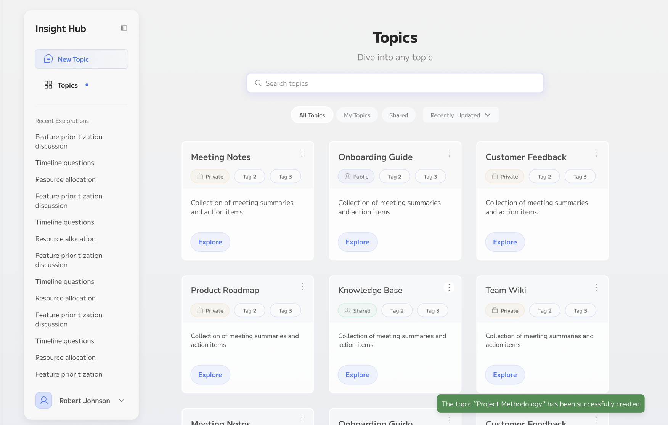Screen dimensions: 668x425
Task: Switch to the My Topics tab
Action: (x=357, y=115)
